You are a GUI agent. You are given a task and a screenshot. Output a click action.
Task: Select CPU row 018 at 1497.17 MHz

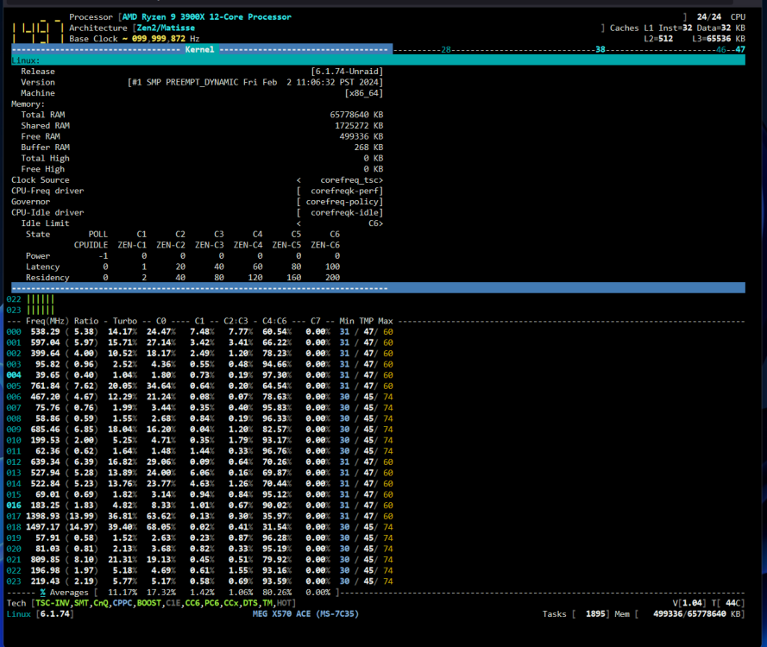(x=200, y=527)
